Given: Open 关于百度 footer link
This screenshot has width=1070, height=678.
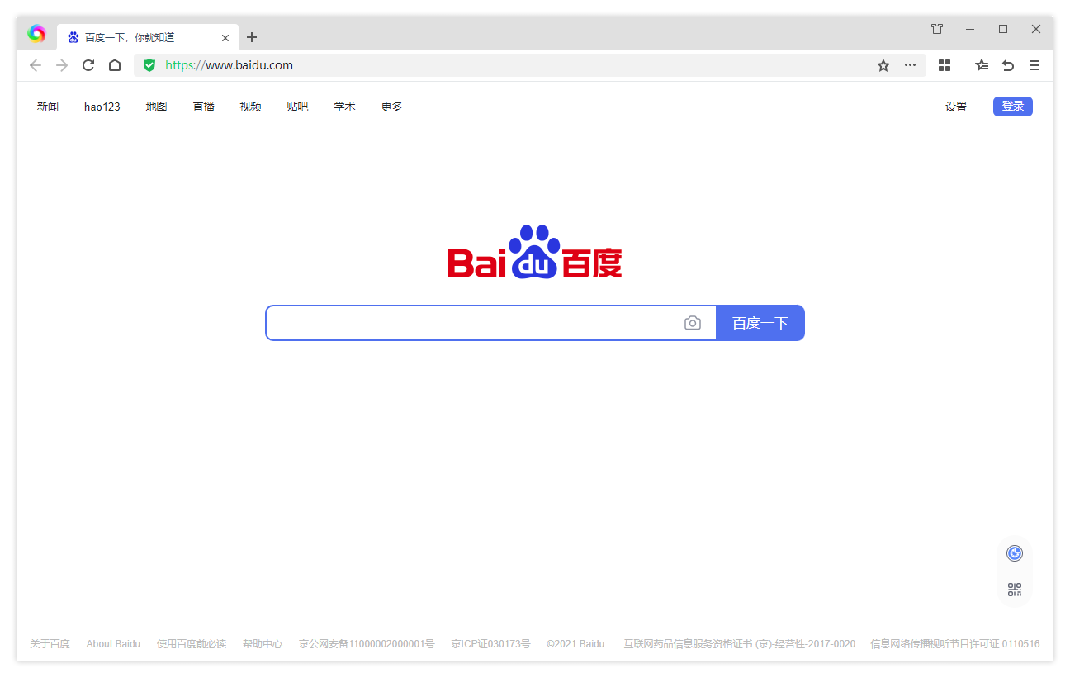Looking at the screenshot, I should [x=50, y=644].
